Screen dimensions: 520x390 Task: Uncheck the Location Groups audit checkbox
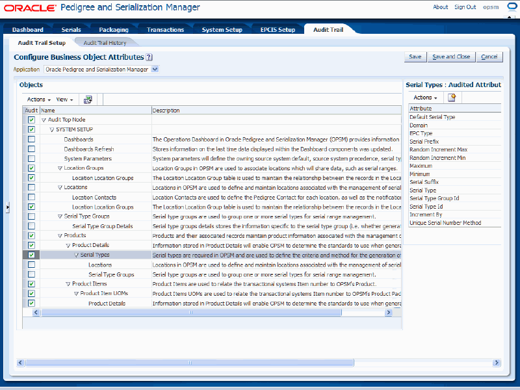tap(31, 168)
